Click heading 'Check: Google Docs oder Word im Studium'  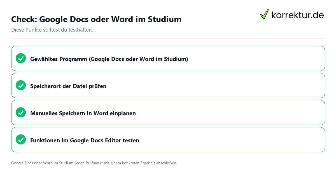click(96, 19)
